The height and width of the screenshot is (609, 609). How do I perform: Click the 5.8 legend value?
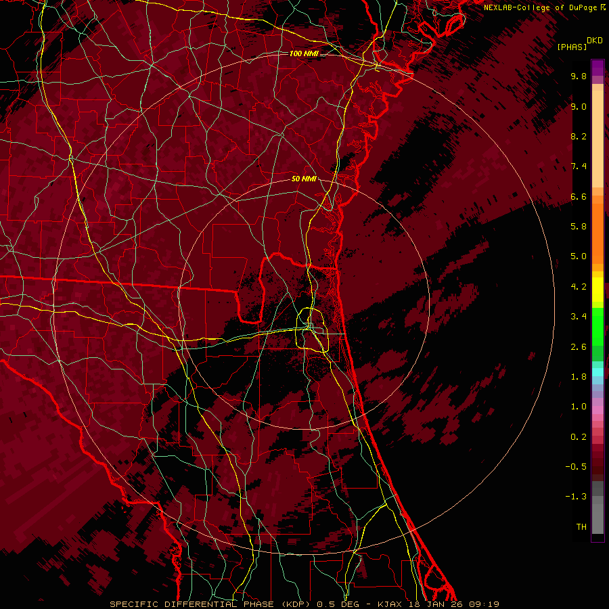(x=579, y=227)
